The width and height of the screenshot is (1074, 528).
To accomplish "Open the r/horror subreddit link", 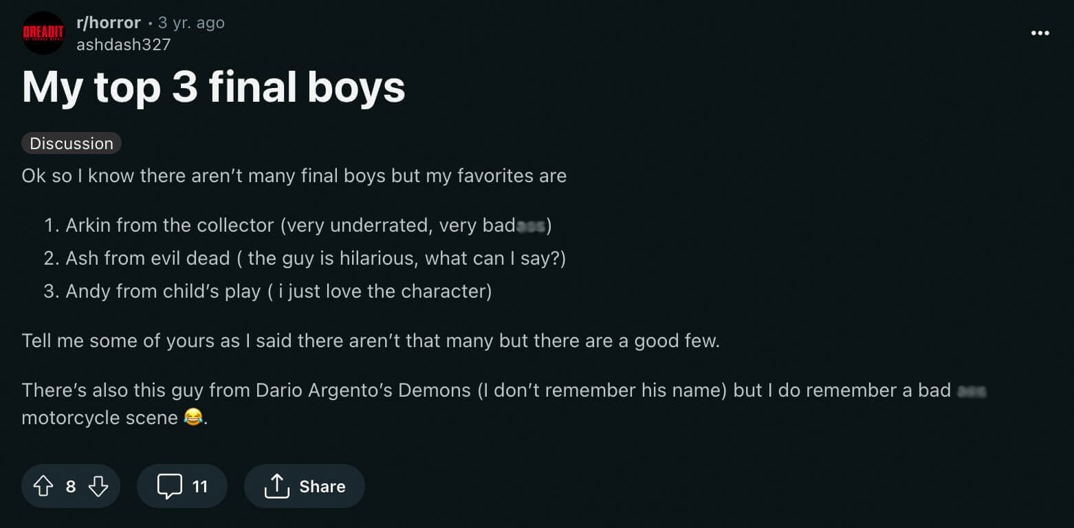I will (109, 23).
